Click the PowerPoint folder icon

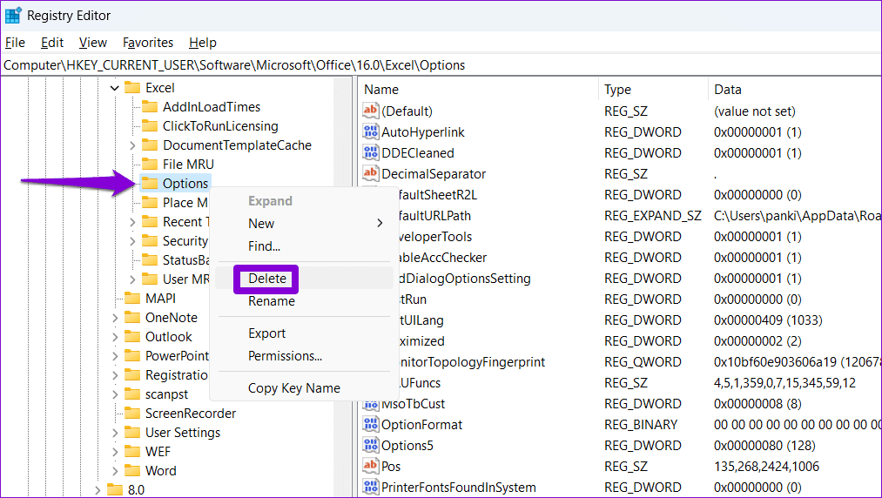coord(132,355)
